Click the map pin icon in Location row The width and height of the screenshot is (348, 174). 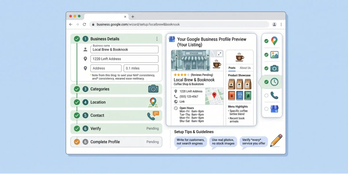(153, 102)
